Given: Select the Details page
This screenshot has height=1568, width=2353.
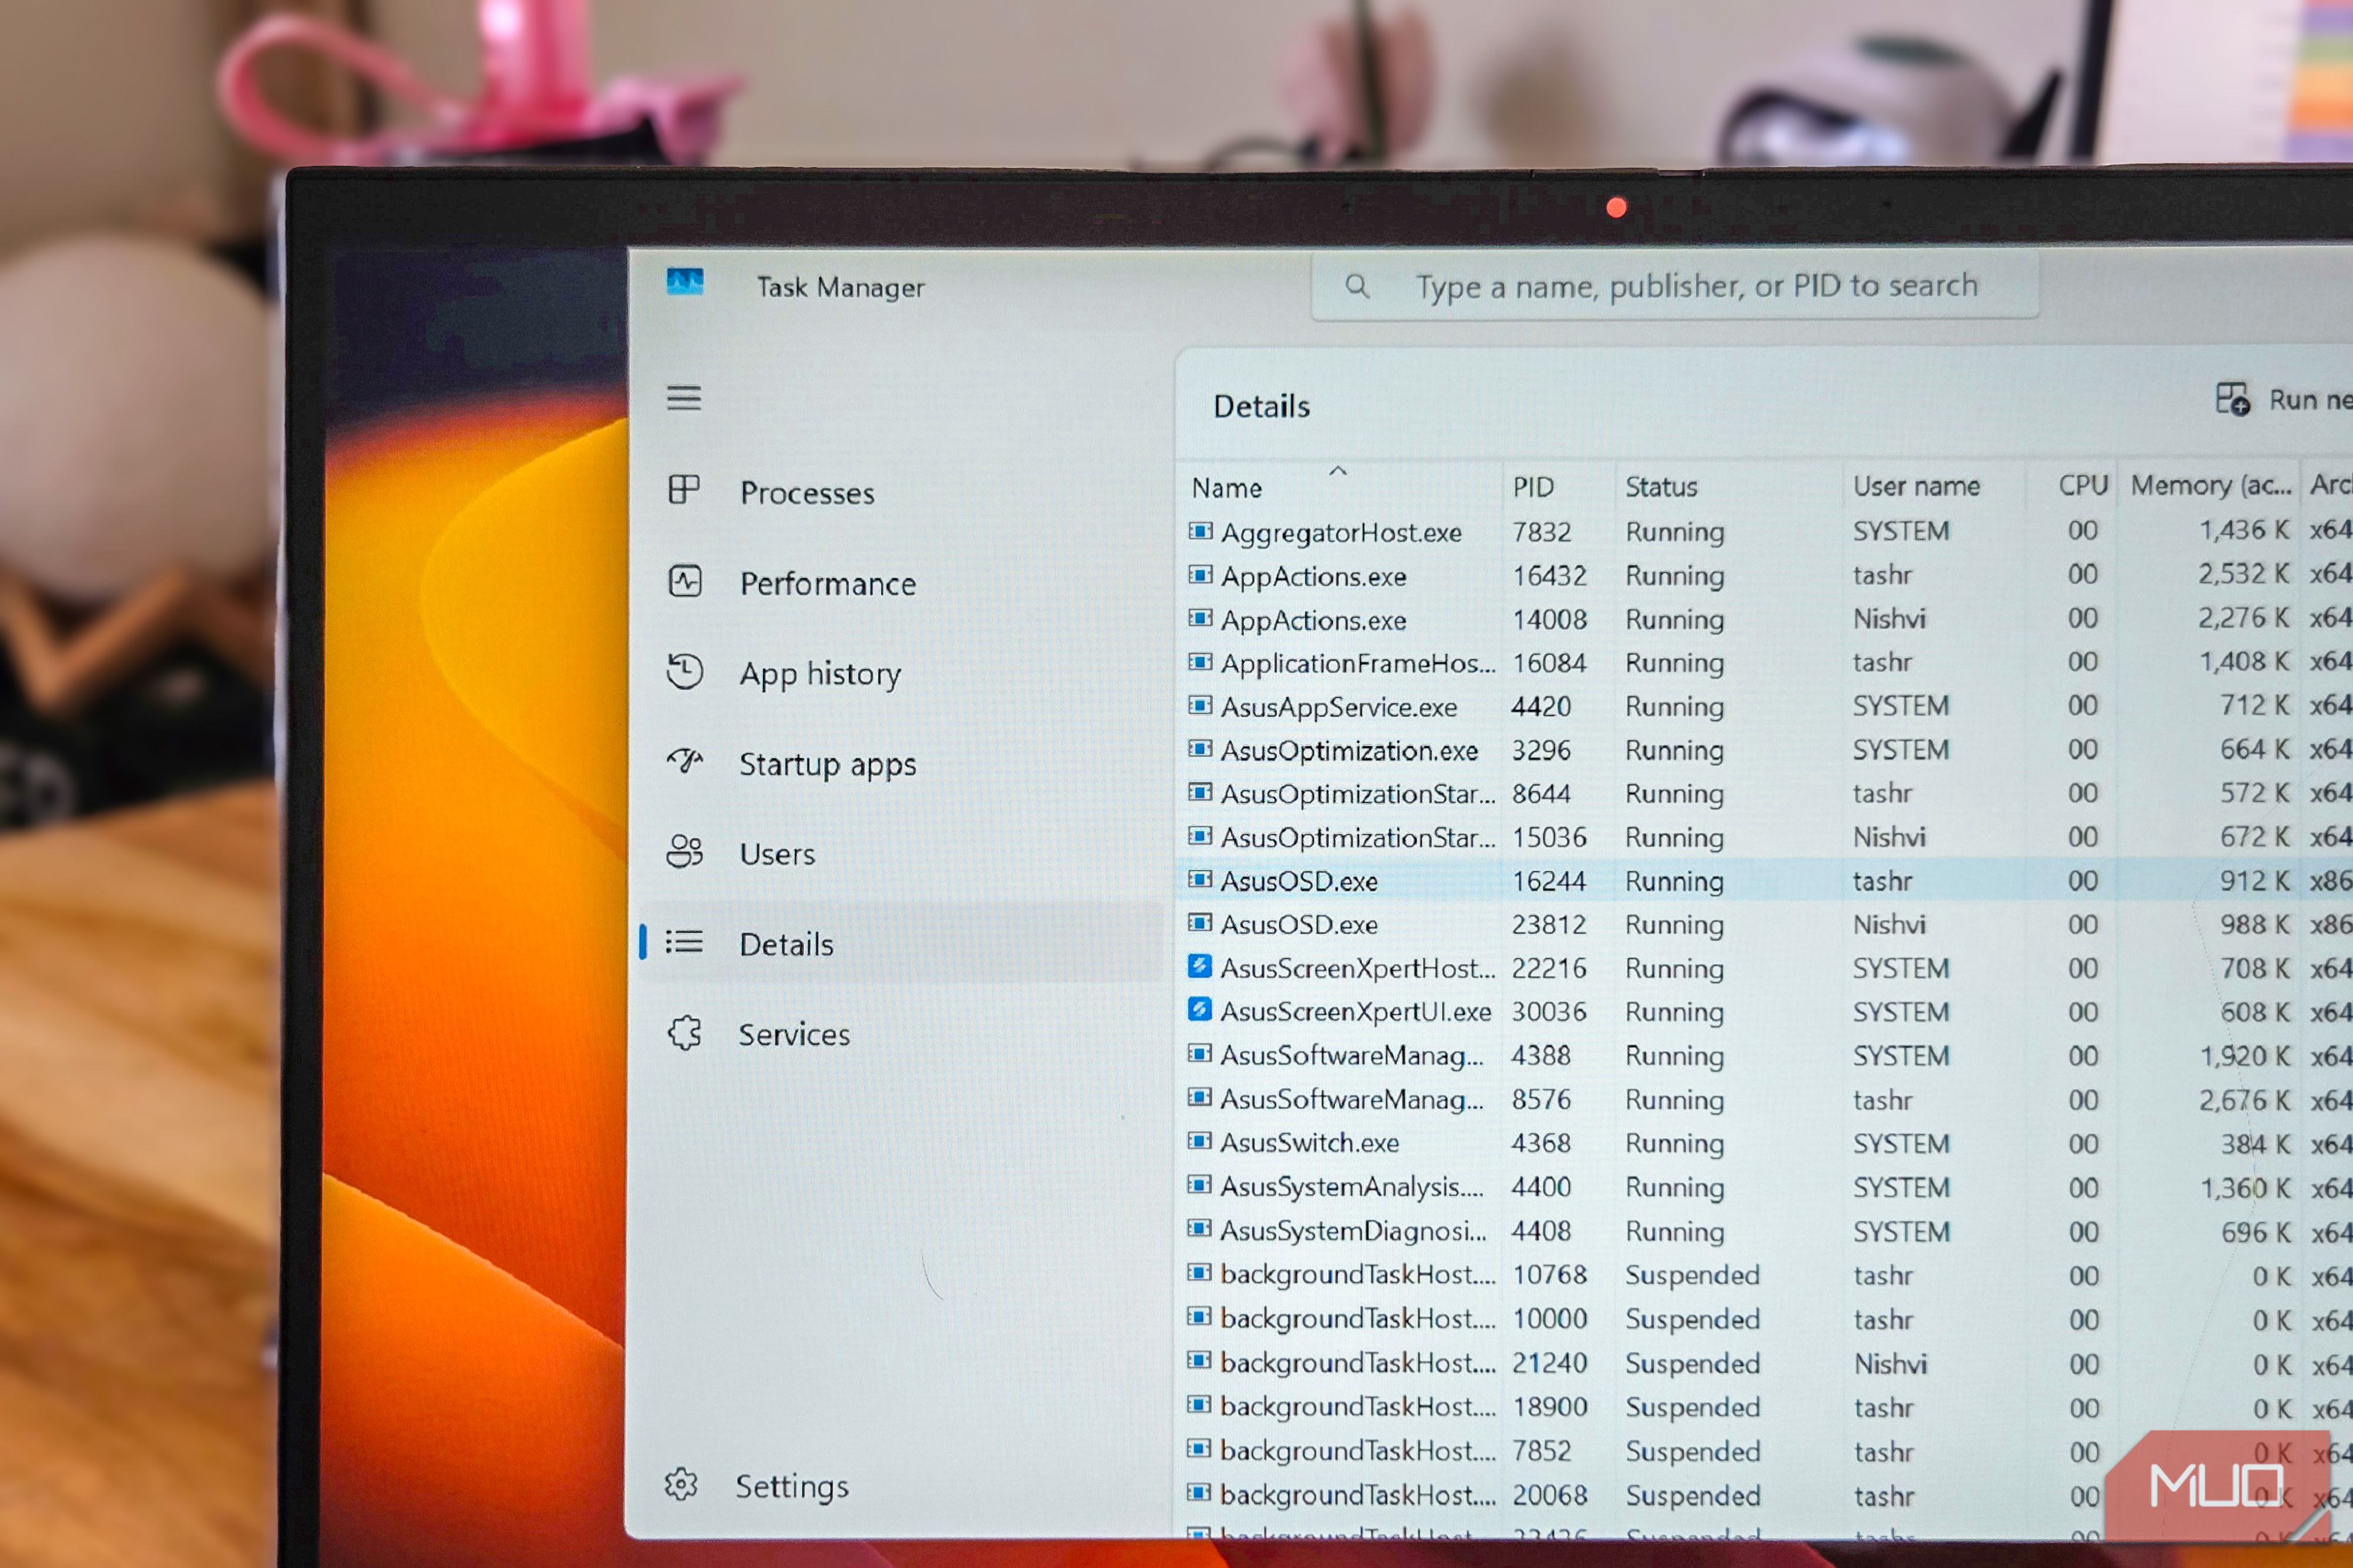Looking at the screenshot, I should (900, 944).
